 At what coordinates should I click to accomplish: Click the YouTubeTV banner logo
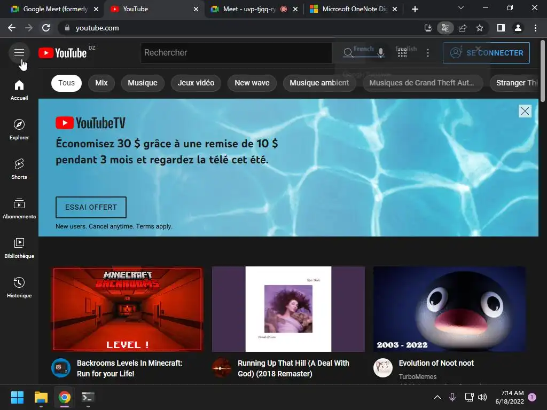90,123
